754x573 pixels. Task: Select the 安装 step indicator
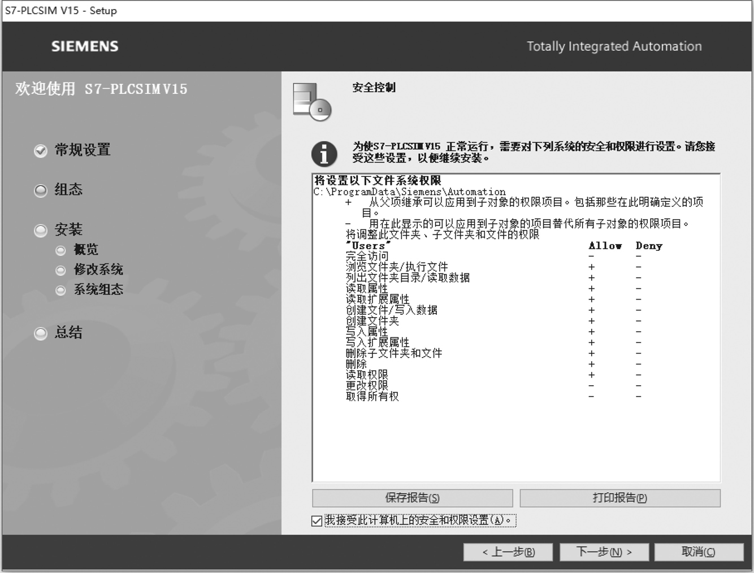[x=41, y=230]
